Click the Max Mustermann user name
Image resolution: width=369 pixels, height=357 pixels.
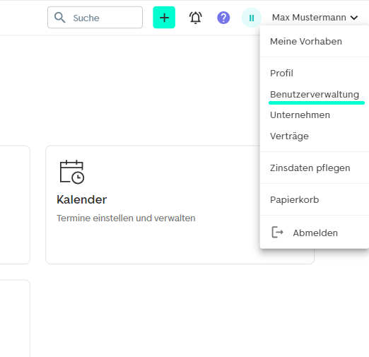[x=309, y=18]
